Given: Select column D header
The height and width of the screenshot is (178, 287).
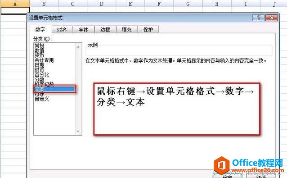Looking at the screenshot, I should [x=102, y=4].
